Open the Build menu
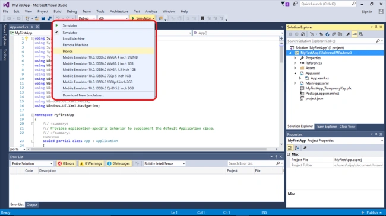This screenshot has width=386, height=216. point(58,11)
